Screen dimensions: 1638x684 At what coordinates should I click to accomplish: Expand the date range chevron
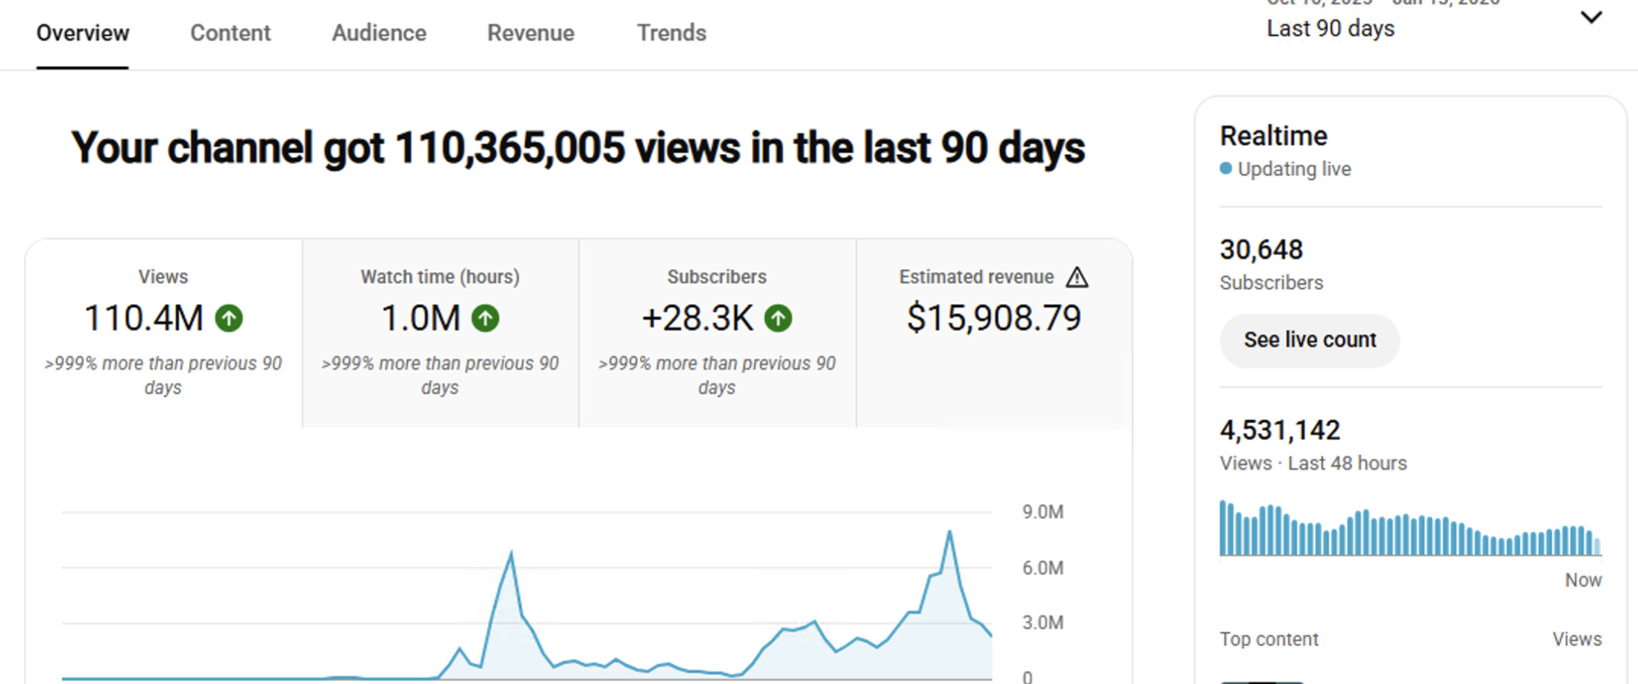(x=1591, y=18)
